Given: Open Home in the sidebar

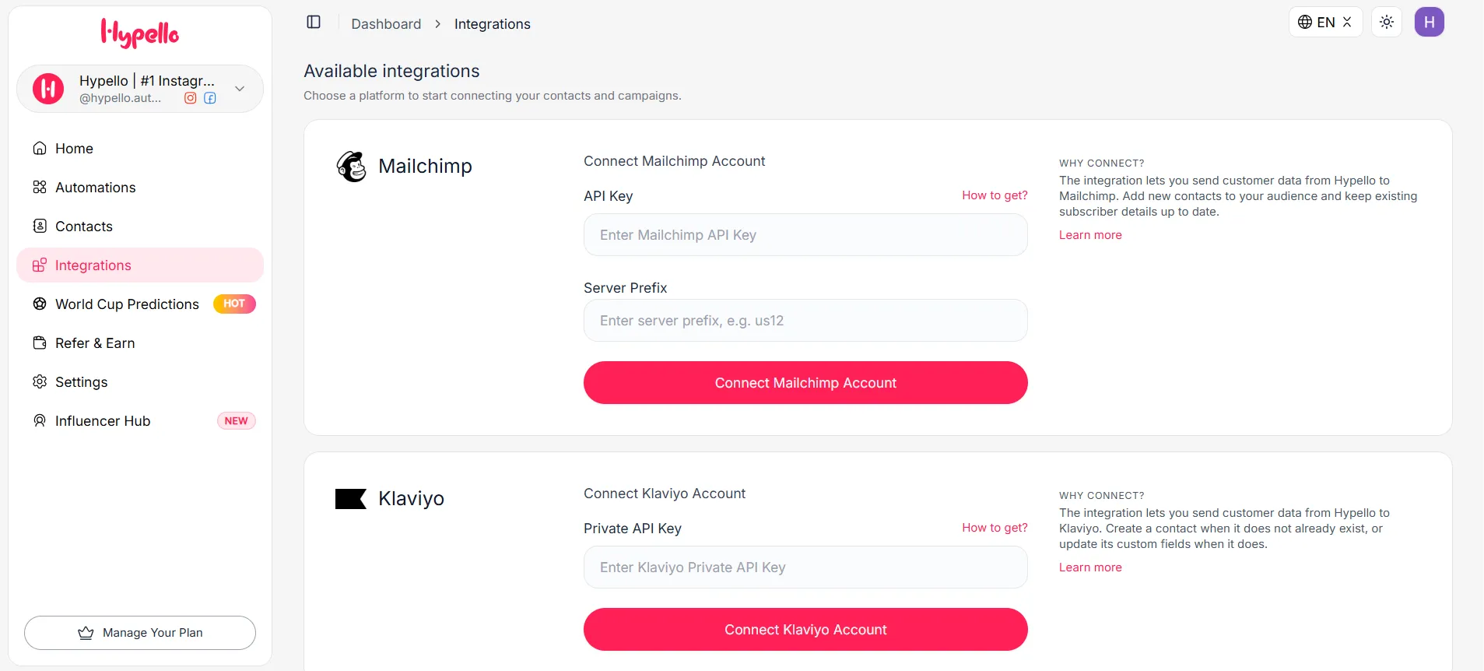Looking at the screenshot, I should coord(140,148).
